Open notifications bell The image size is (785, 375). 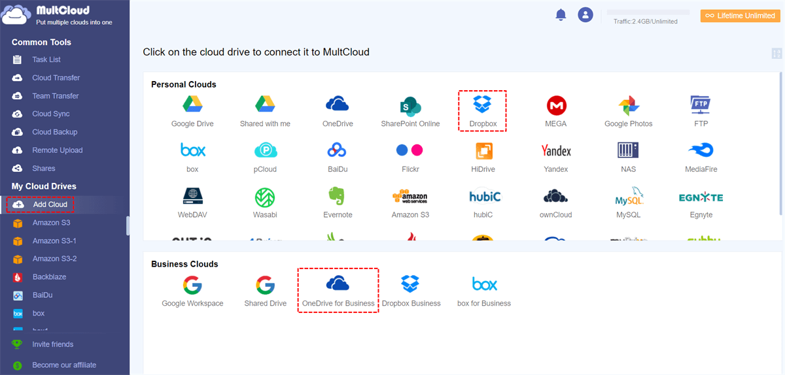click(561, 15)
